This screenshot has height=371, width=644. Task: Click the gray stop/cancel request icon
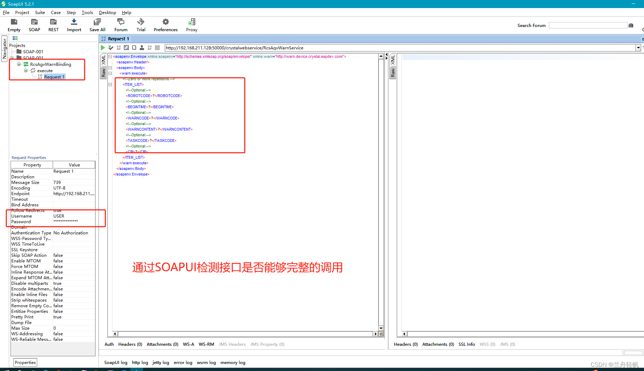tap(157, 48)
